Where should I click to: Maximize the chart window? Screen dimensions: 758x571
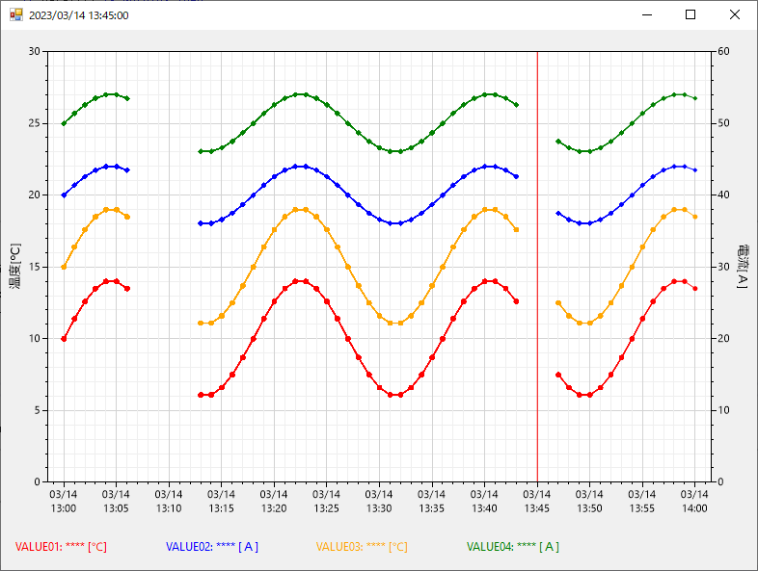[x=690, y=15]
